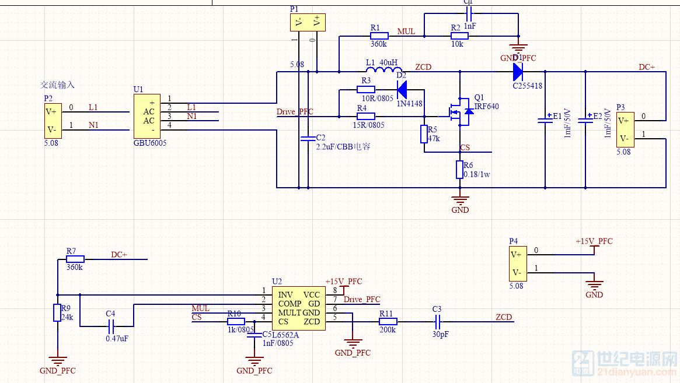The width and height of the screenshot is (680, 383).
Task: Click the C3 30pF capacitor
Action: pos(438,321)
